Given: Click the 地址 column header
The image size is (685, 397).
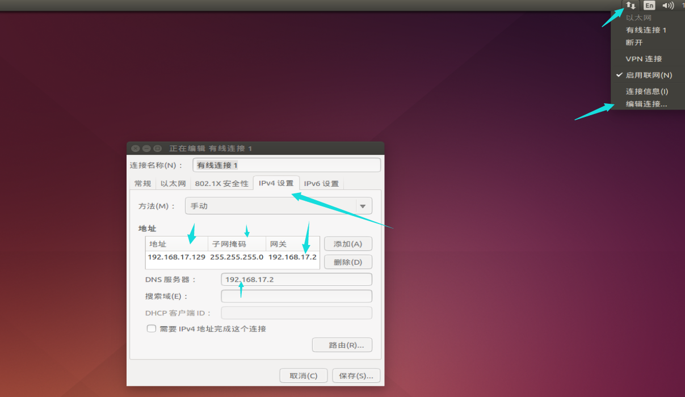Looking at the screenshot, I should click(x=176, y=244).
